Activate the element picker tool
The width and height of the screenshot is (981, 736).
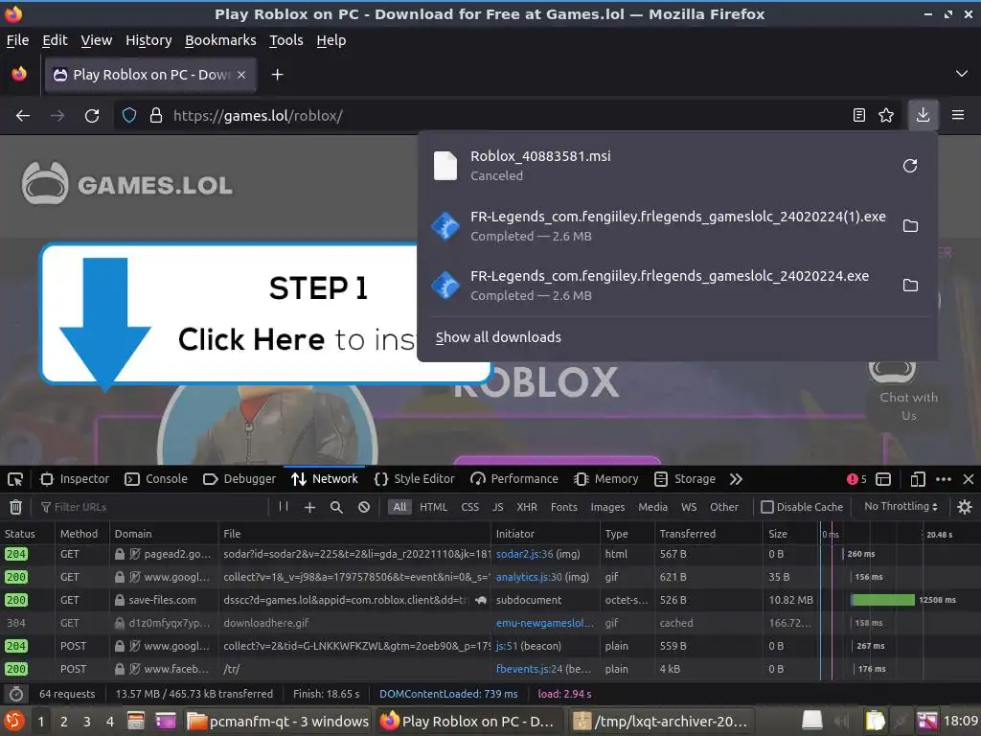click(15, 479)
